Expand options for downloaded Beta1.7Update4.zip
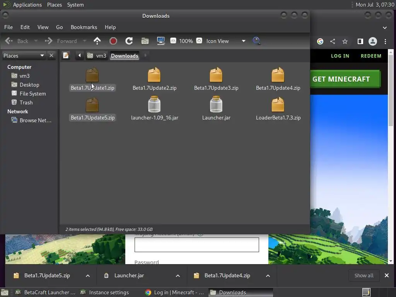This screenshot has height=297, width=396. click(268, 276)
